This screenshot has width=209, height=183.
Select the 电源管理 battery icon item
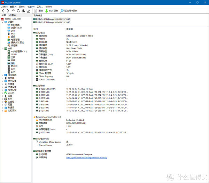pyautogui.click(x=14, y=40)
